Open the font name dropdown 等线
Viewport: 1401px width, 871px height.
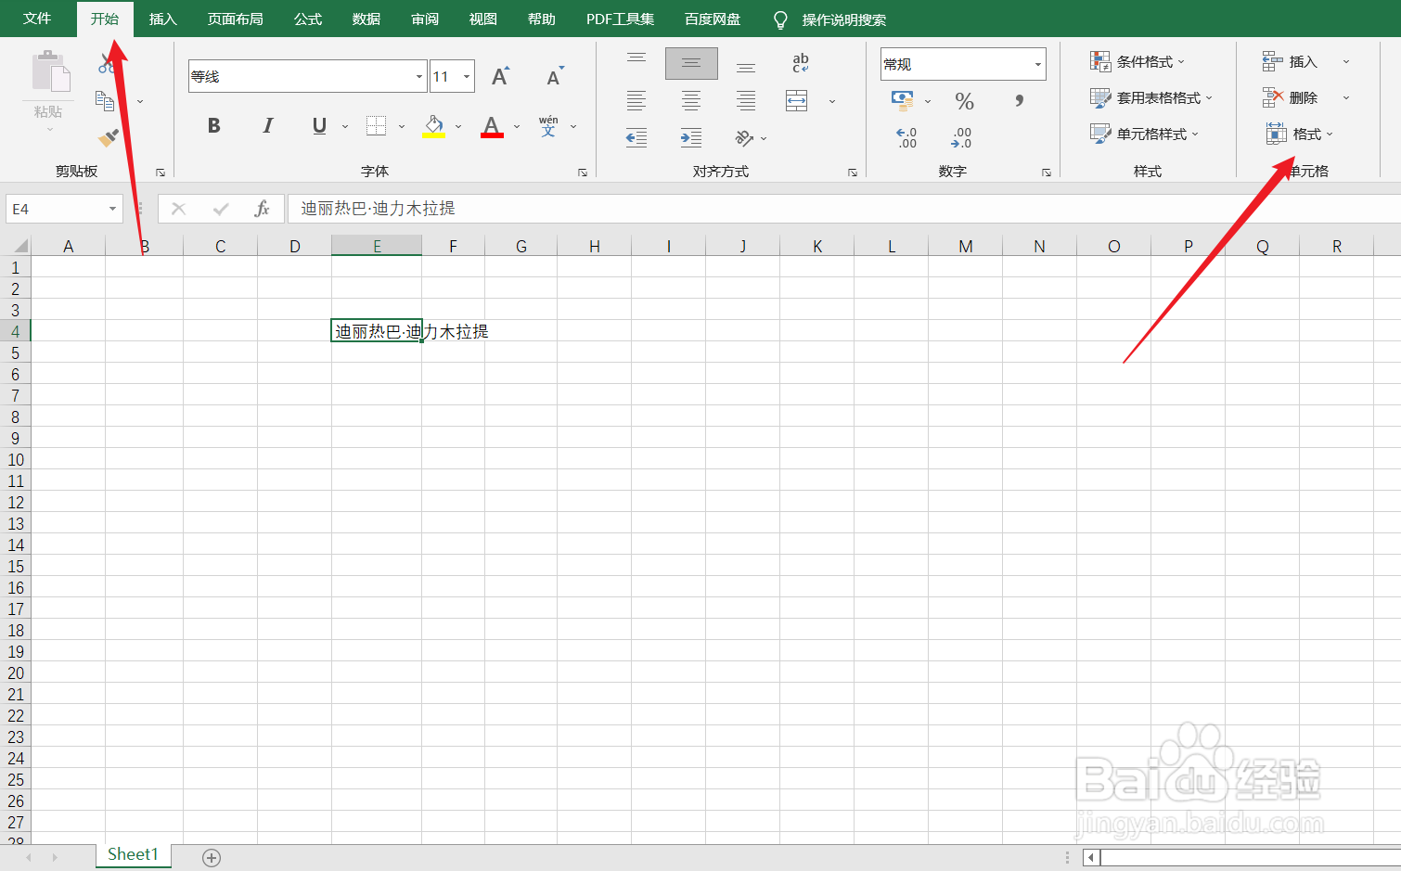[x=419, y=76]
